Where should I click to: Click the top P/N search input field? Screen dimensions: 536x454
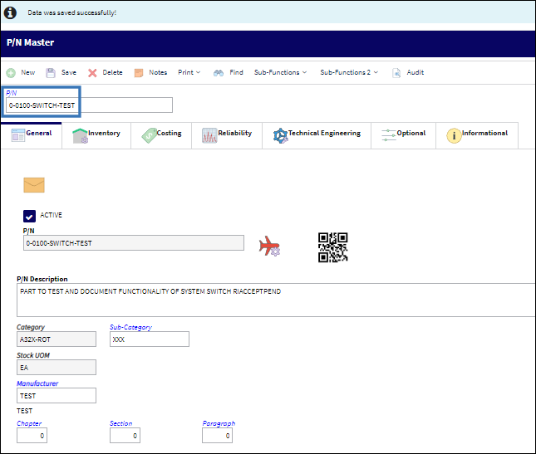(89, 105)
